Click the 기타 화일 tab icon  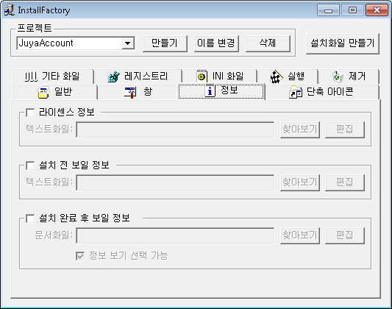pos(31,77)
